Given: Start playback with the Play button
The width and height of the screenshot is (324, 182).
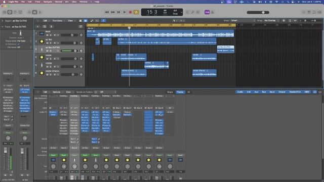Looking at the screenshot, I should click(x=125, y=12).
